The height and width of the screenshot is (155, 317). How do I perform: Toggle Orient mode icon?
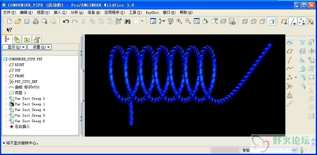coord(171,21)
